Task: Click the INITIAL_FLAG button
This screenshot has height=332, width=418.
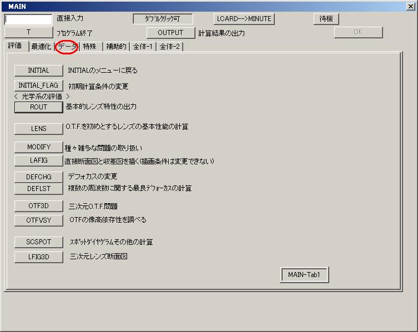Action: click(39, 85)
